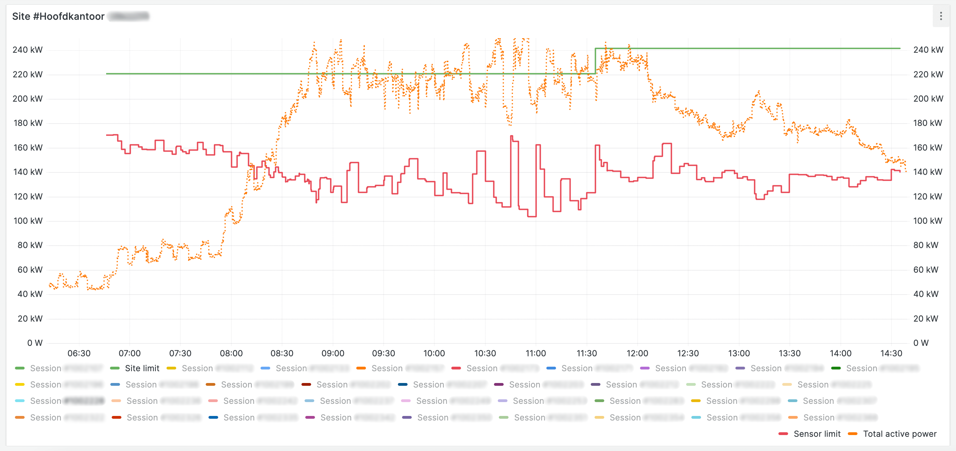Click the dark-red Session swatch in the second legend row
Screen dimensions: 956x451
(306, 384)
